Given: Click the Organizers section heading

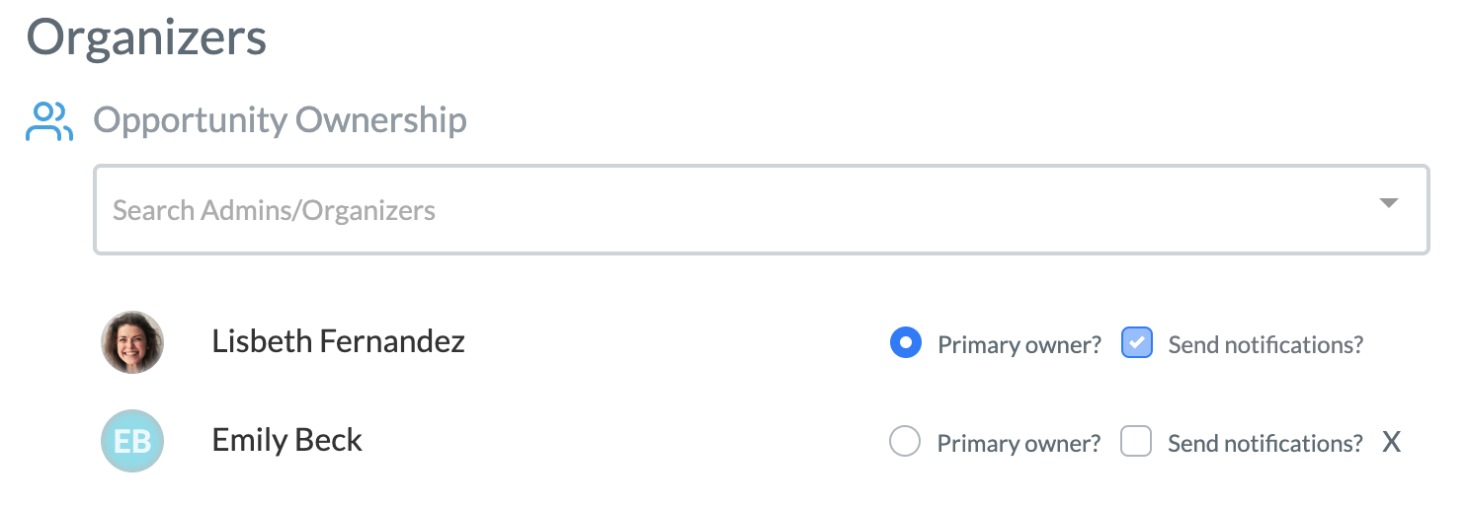Looking at the screenshot, I should click(146, 37).
